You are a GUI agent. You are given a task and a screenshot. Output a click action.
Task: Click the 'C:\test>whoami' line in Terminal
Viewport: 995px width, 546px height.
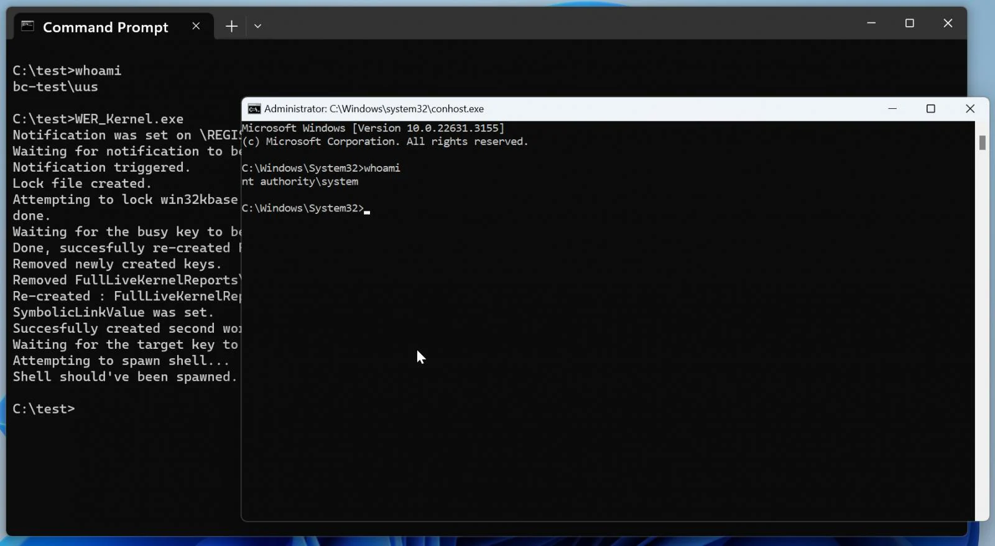click(x=67, y=71)
